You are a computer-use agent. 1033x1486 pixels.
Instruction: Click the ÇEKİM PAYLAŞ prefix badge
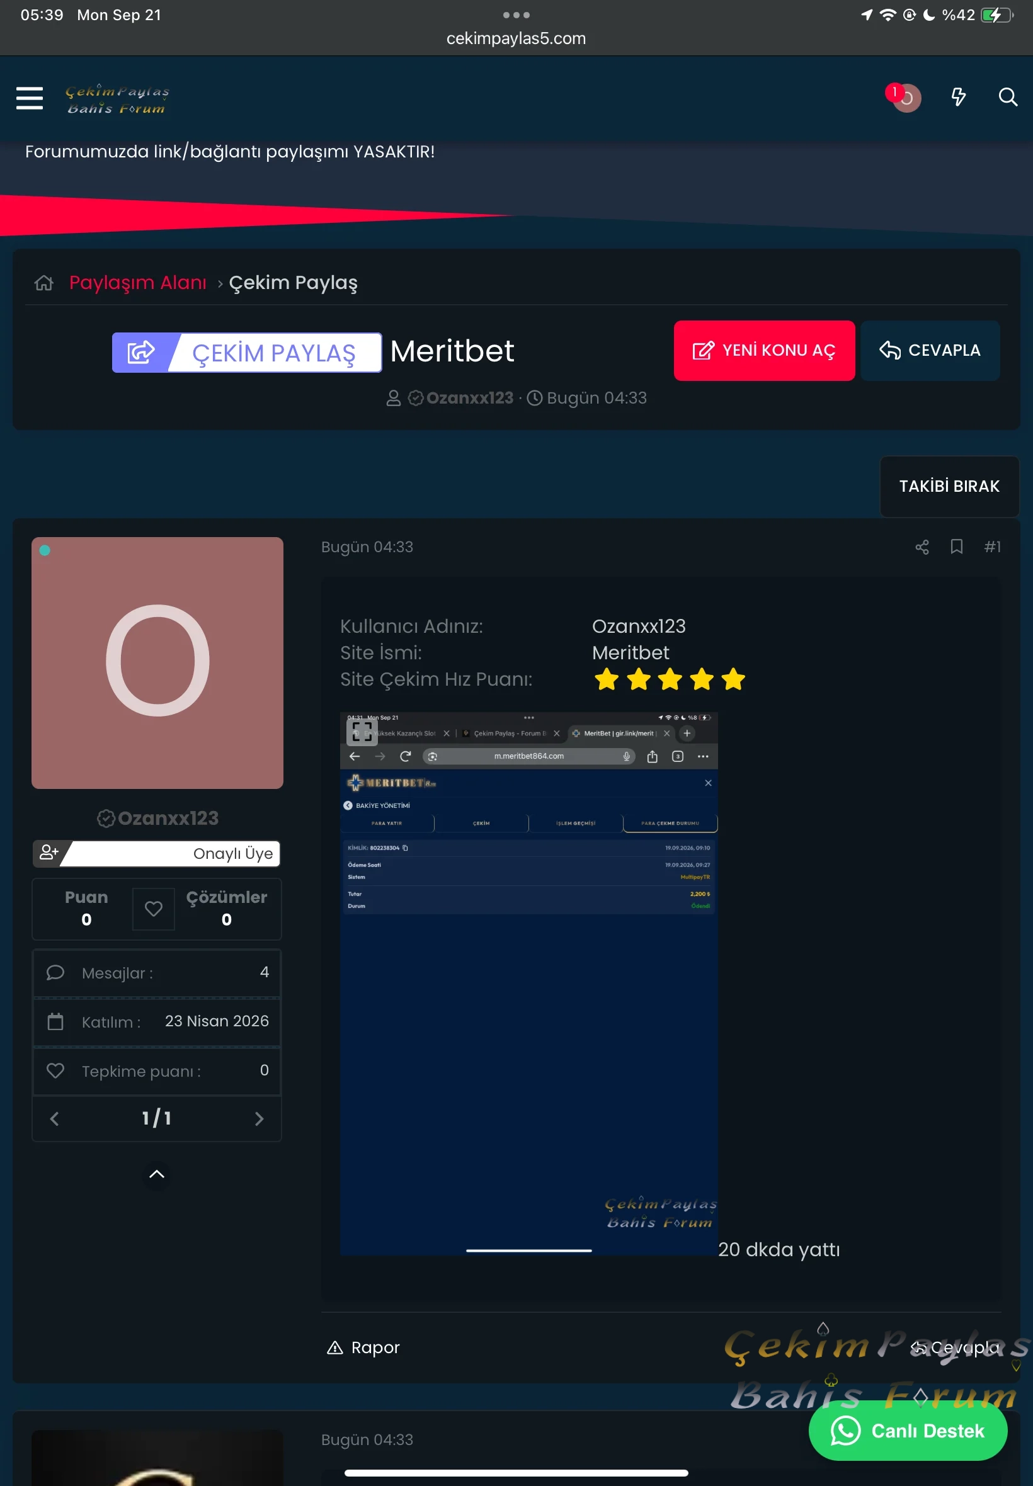pos(247,353)
